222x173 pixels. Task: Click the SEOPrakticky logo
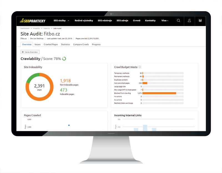(32, 21)
